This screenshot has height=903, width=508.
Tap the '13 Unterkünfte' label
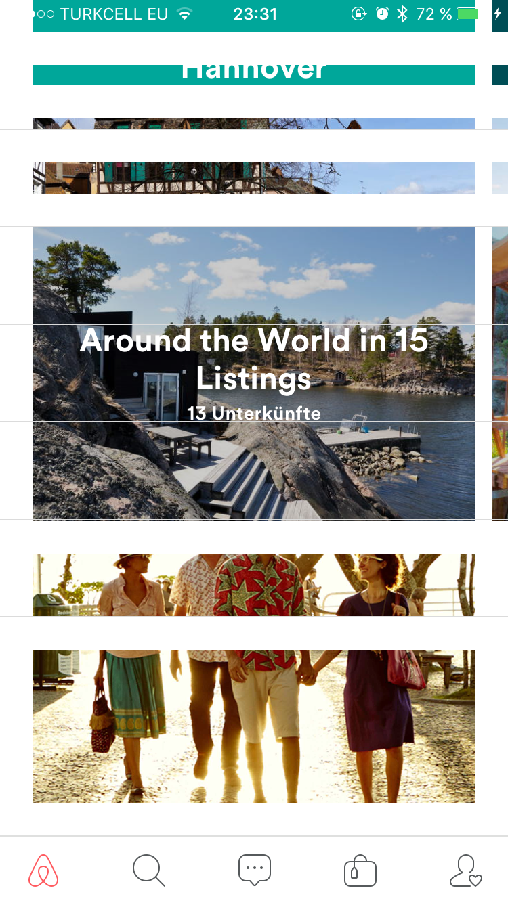pyautogui.click(x=254, y=413)
